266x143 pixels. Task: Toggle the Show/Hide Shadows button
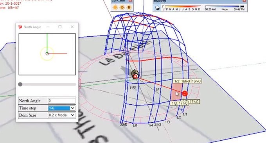(x=157, y=7)
